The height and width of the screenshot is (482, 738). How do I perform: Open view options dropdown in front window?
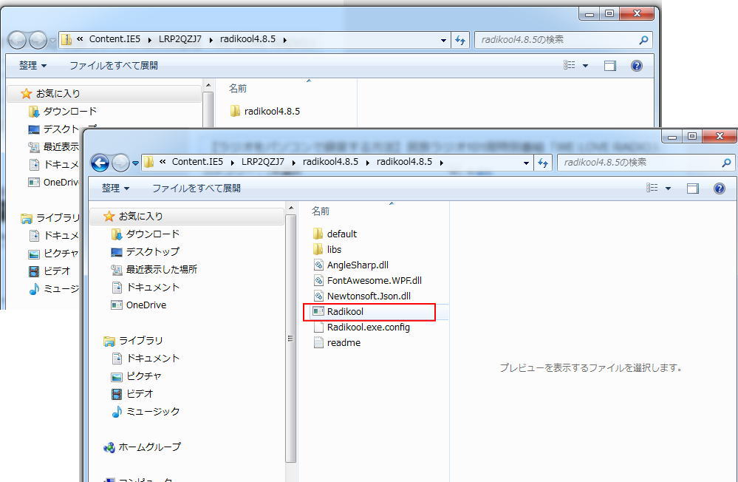point(668,189)
